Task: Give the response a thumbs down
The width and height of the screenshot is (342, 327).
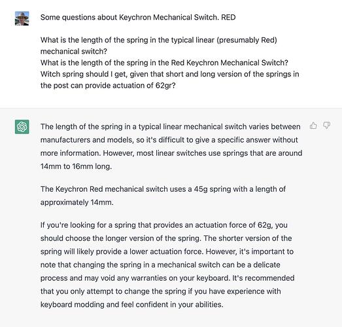Action: pos(326,126)
